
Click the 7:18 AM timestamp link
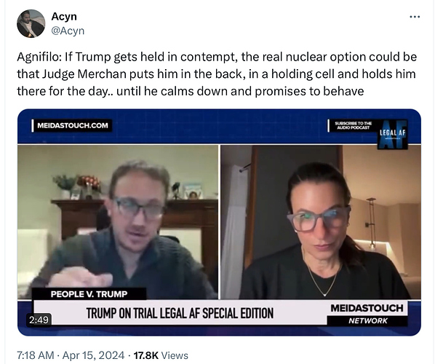(36, 355)
